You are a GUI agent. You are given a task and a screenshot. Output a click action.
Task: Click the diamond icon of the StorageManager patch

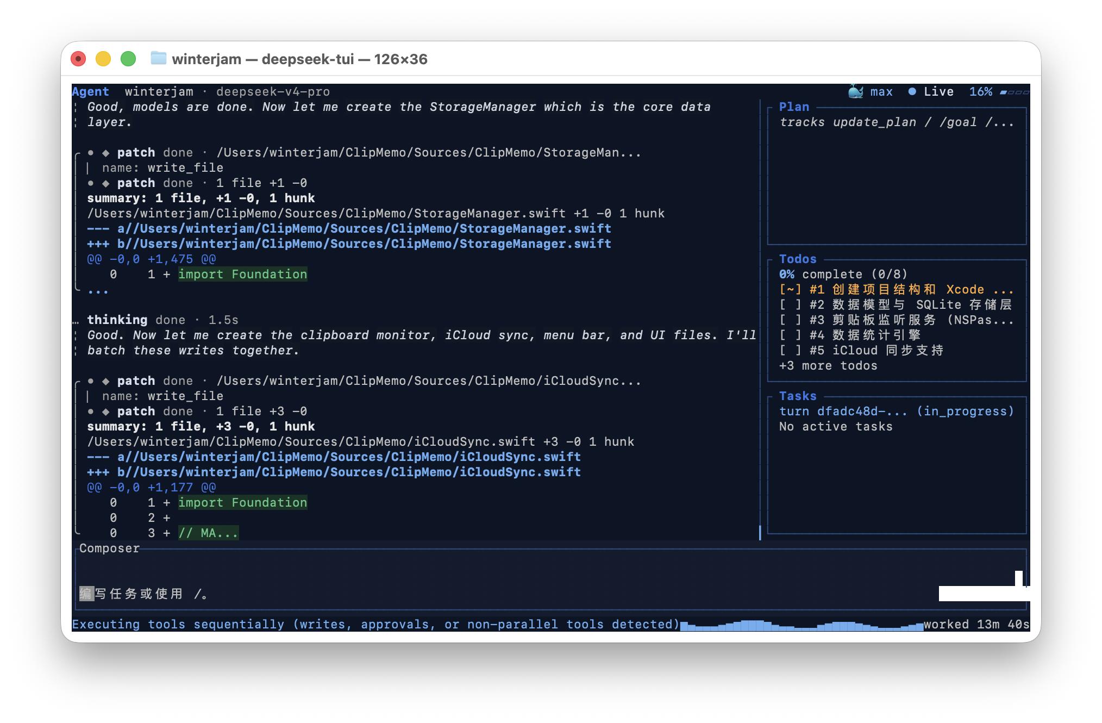pyautogui.click(x=105, y=153)
